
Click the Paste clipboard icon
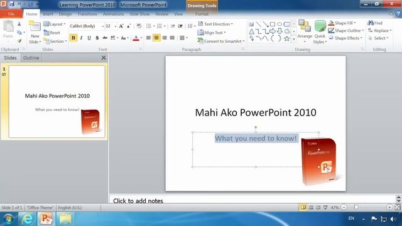tap(8, 26)
